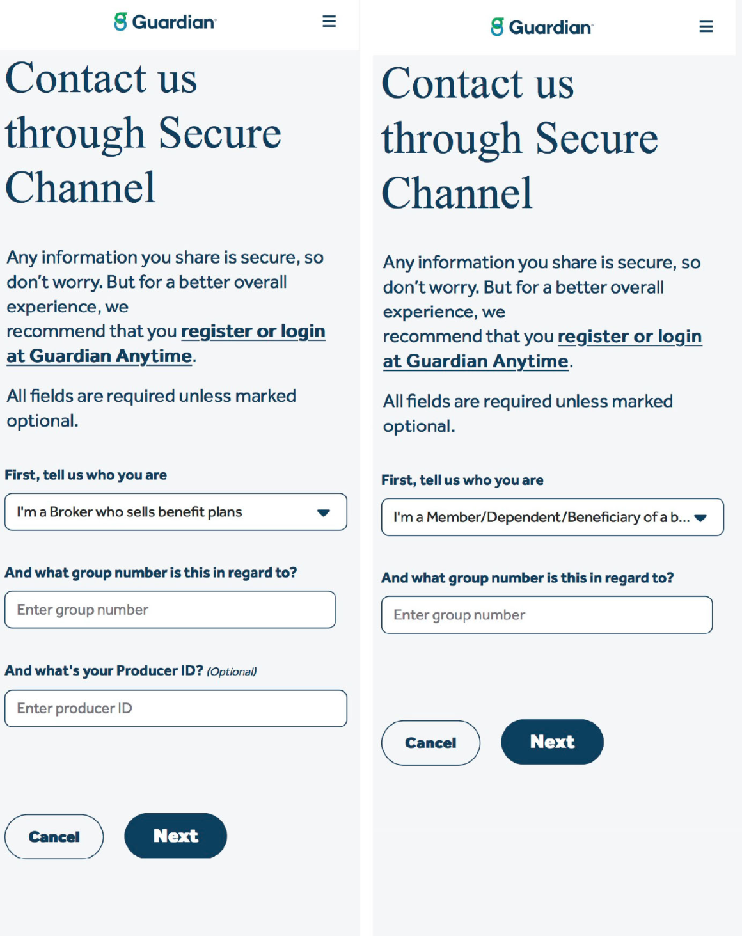Screen dimensions: 742x936
Task: Click the "First, tell us who you are" label above the Broker dropdown
Action: (86, 475)
